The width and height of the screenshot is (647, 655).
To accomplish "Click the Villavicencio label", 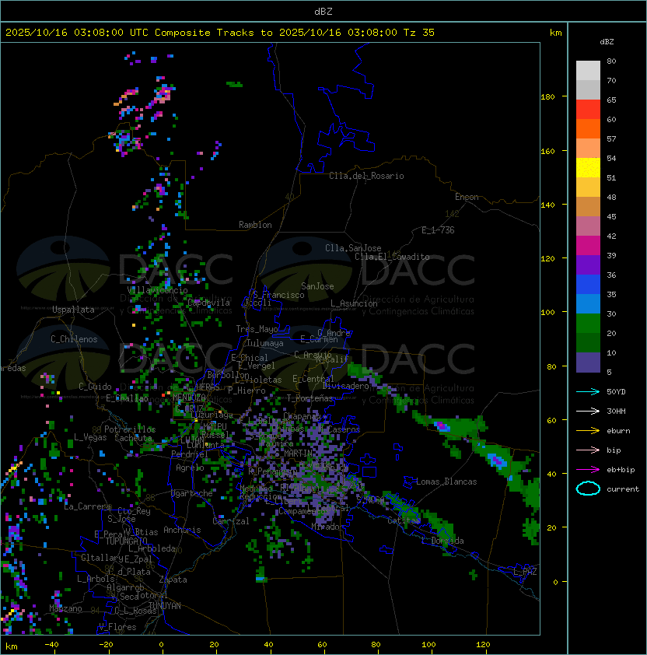I will click(x=157, y=290).
